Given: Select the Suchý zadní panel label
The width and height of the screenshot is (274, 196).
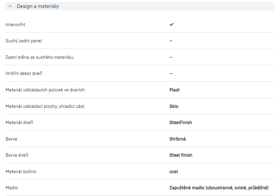Looking at the screenshot, I should click(x=24, y=41).
